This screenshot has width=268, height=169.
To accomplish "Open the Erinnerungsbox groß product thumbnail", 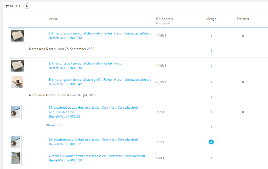I will (x=17, y=82).
